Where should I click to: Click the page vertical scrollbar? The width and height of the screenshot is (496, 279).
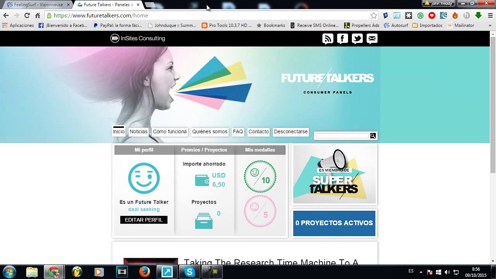point(493,105)
